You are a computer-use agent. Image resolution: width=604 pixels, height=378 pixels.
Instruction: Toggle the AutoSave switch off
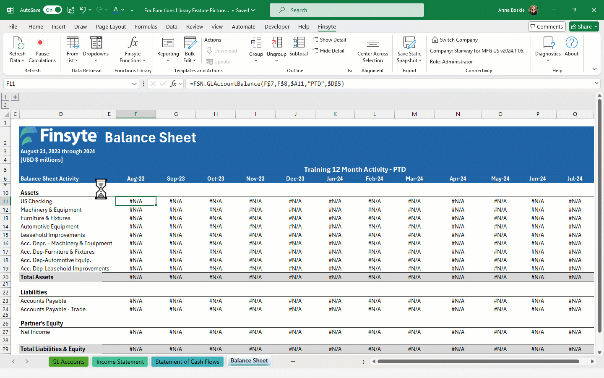click(x=52, y=10)
